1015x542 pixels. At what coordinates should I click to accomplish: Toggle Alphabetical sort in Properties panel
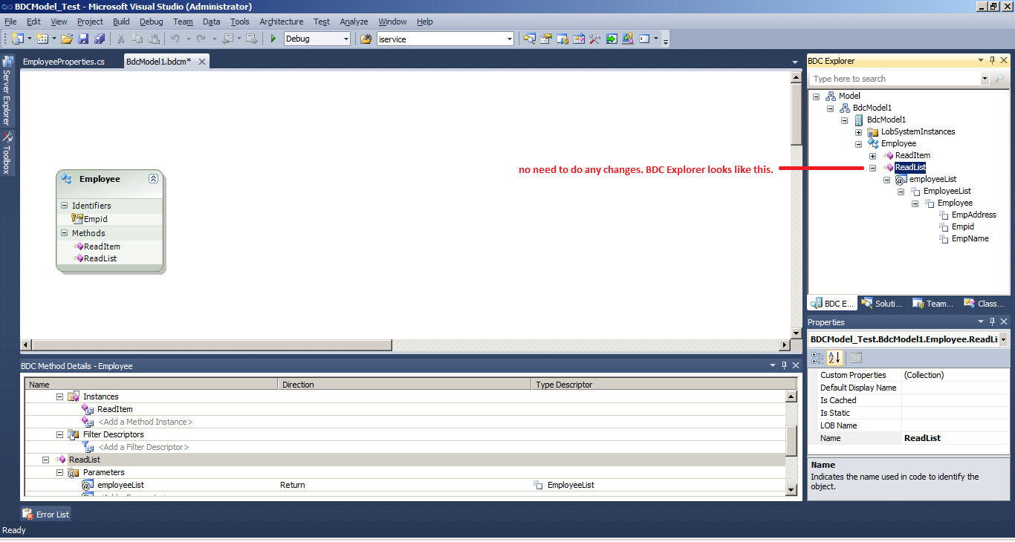pos(834,358)
